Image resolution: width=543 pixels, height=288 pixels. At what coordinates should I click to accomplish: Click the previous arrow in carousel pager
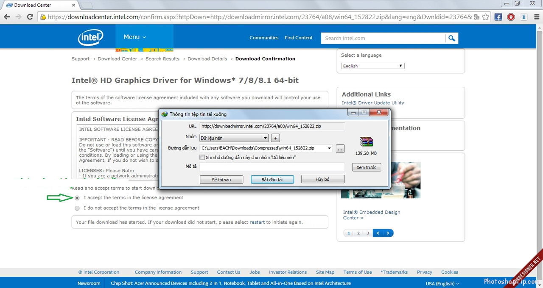click(x=378, y=233)
